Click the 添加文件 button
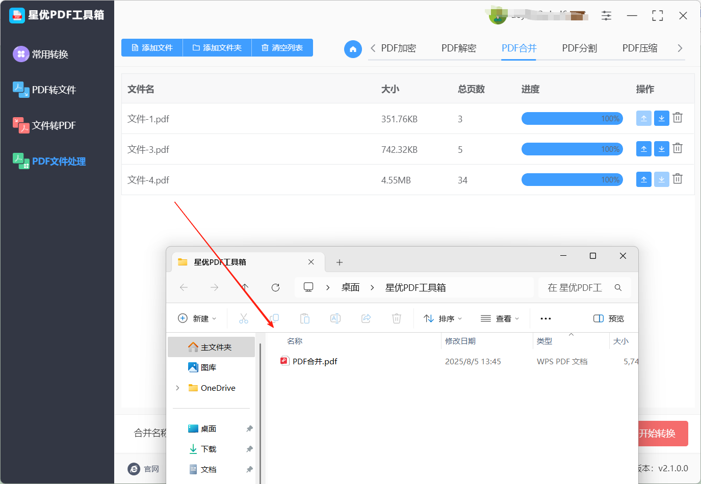This screenshot has width=701, height=484. pos(152,47)
